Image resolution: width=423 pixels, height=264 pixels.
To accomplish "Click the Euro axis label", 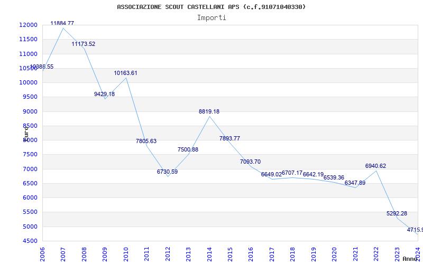I will pyautogui.click(x=26, y=134).
